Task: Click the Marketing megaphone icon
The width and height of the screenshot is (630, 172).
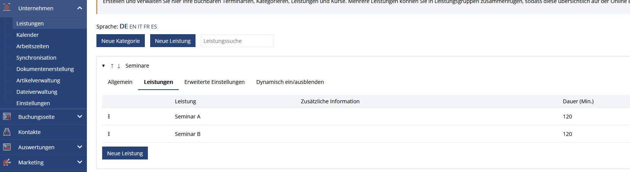Action: coord(7,162)
